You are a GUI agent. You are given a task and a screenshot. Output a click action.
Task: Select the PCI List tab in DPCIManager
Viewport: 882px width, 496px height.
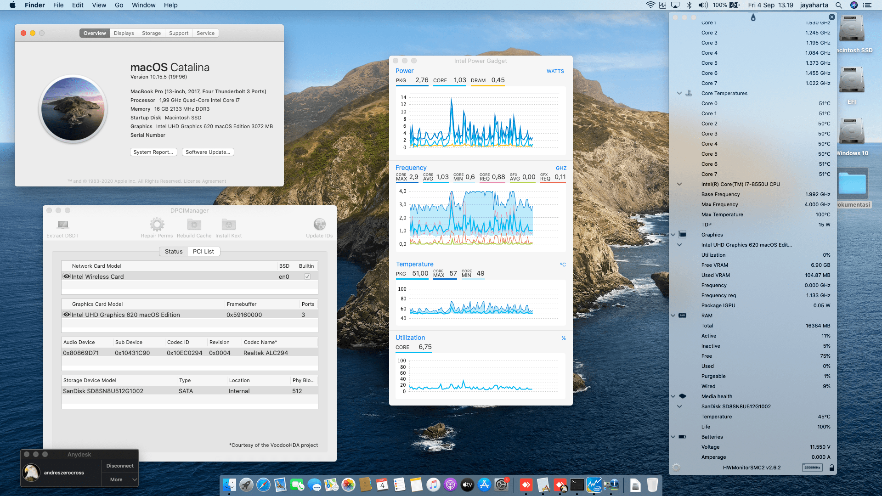(204, 251)
